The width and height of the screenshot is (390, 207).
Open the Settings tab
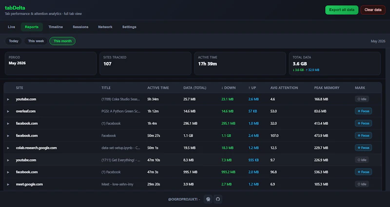129,27
